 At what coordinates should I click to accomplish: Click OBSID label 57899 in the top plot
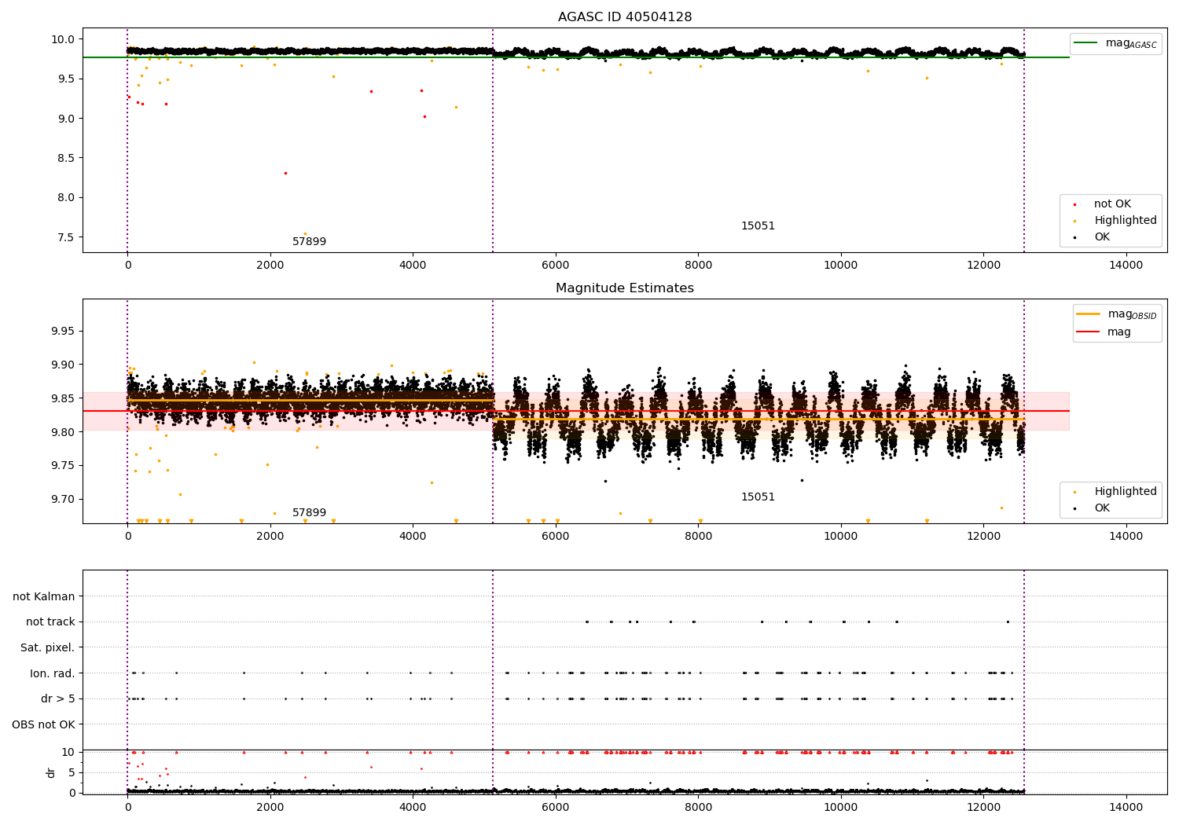pos(309,242)
